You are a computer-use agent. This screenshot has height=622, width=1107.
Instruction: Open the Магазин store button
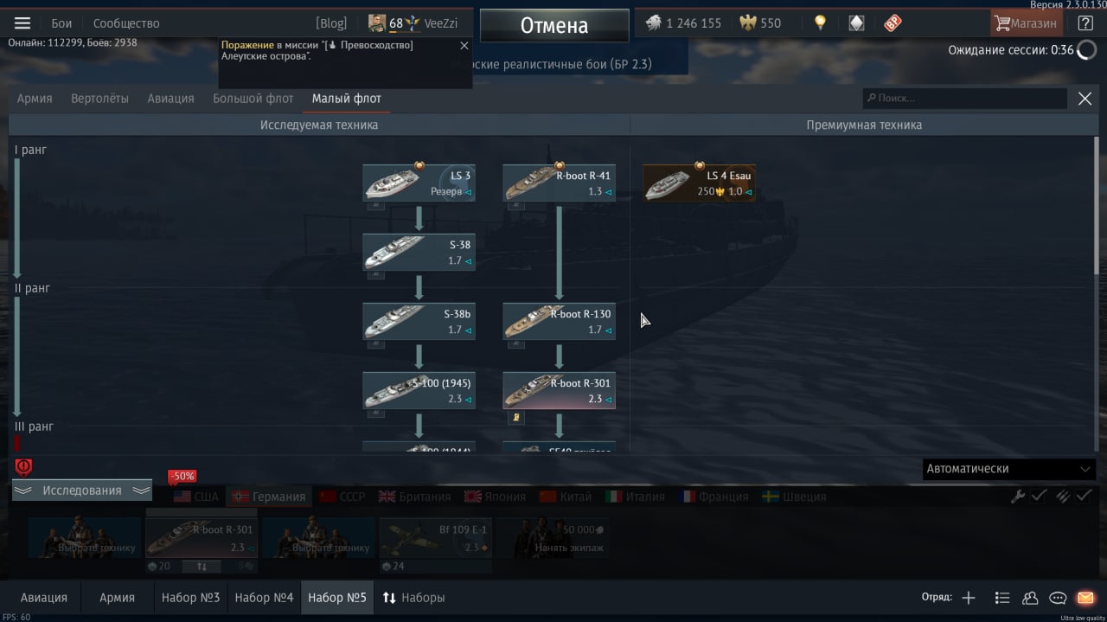point(1027,23)
